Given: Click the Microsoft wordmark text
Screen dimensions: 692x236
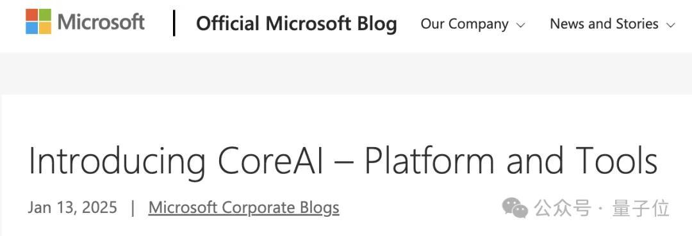Looking at the screenshot, I should point(101,22).
